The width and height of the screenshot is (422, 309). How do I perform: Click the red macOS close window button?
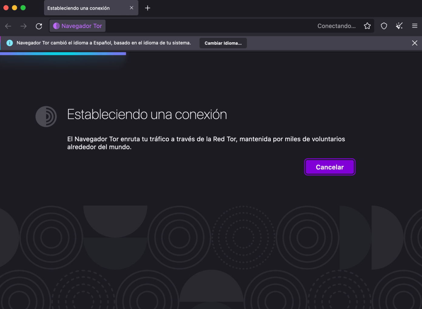point(6,8)
